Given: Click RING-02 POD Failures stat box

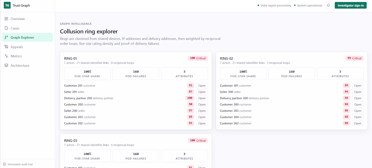Looking at the screenshot, I should point(292,74).
